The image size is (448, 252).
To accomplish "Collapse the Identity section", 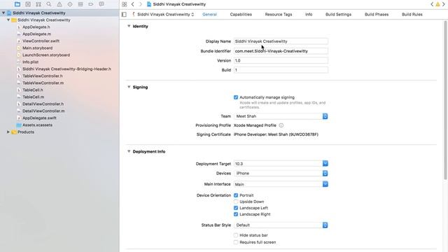I will (x=129, y=27).
